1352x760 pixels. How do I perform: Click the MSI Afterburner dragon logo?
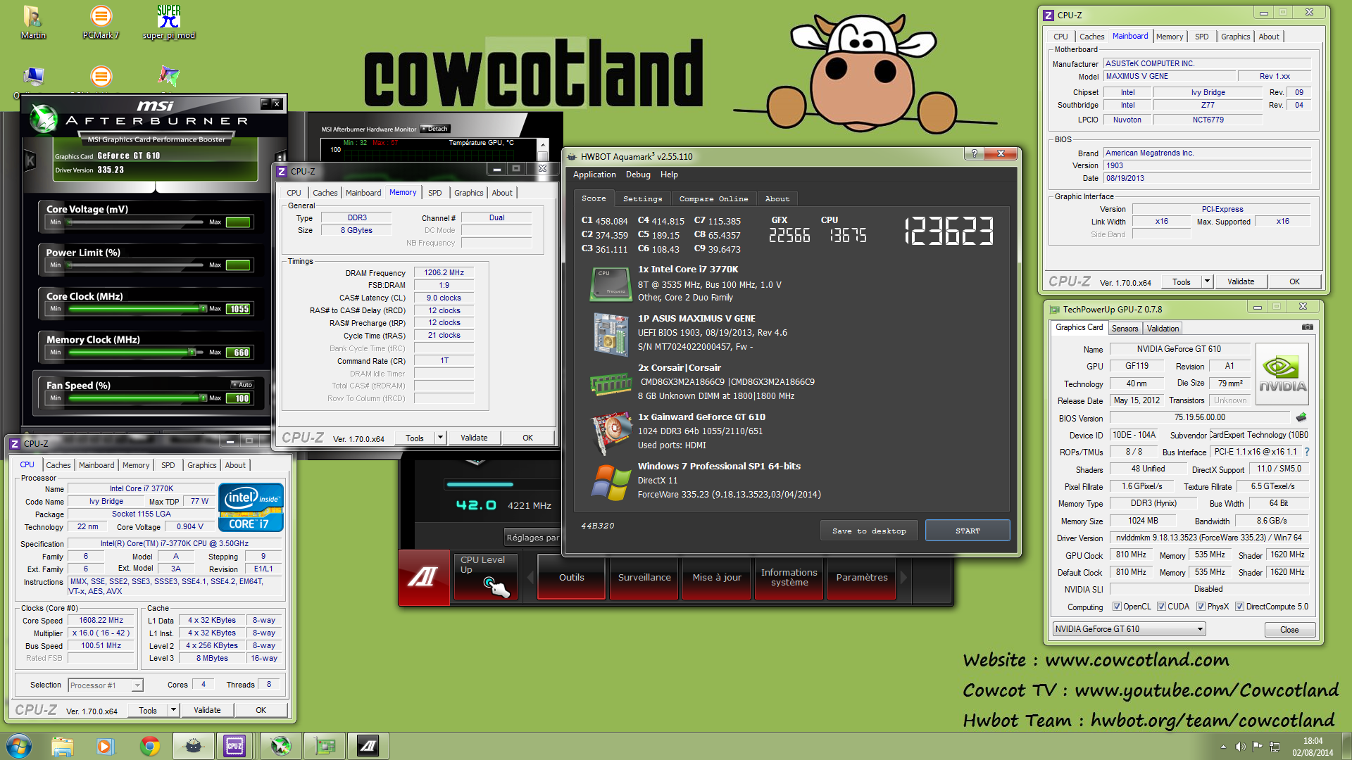click(x=44, y=118)
